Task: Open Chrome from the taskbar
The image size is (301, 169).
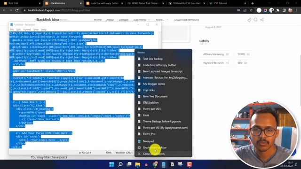Action: point(155,164)
